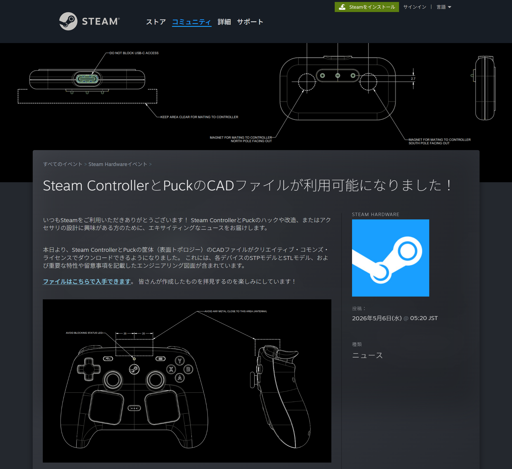Screen dimensions: 512x469
Task: Open the 詳細 menu item
Action: click(x=224, y=22)
